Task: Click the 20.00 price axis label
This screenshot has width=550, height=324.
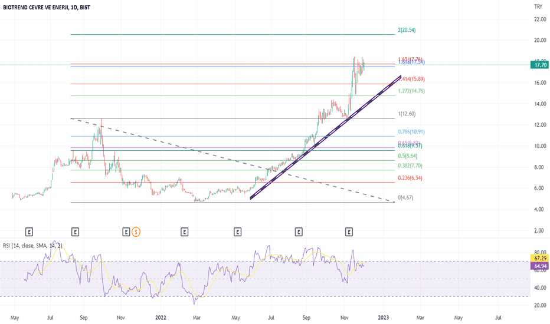Action: (x=540, y=41)
